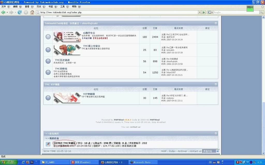Open the 查看 (V) menu
Image resolution: width=265 pixels, height=165 pixels.
click(x=29, y=7)
